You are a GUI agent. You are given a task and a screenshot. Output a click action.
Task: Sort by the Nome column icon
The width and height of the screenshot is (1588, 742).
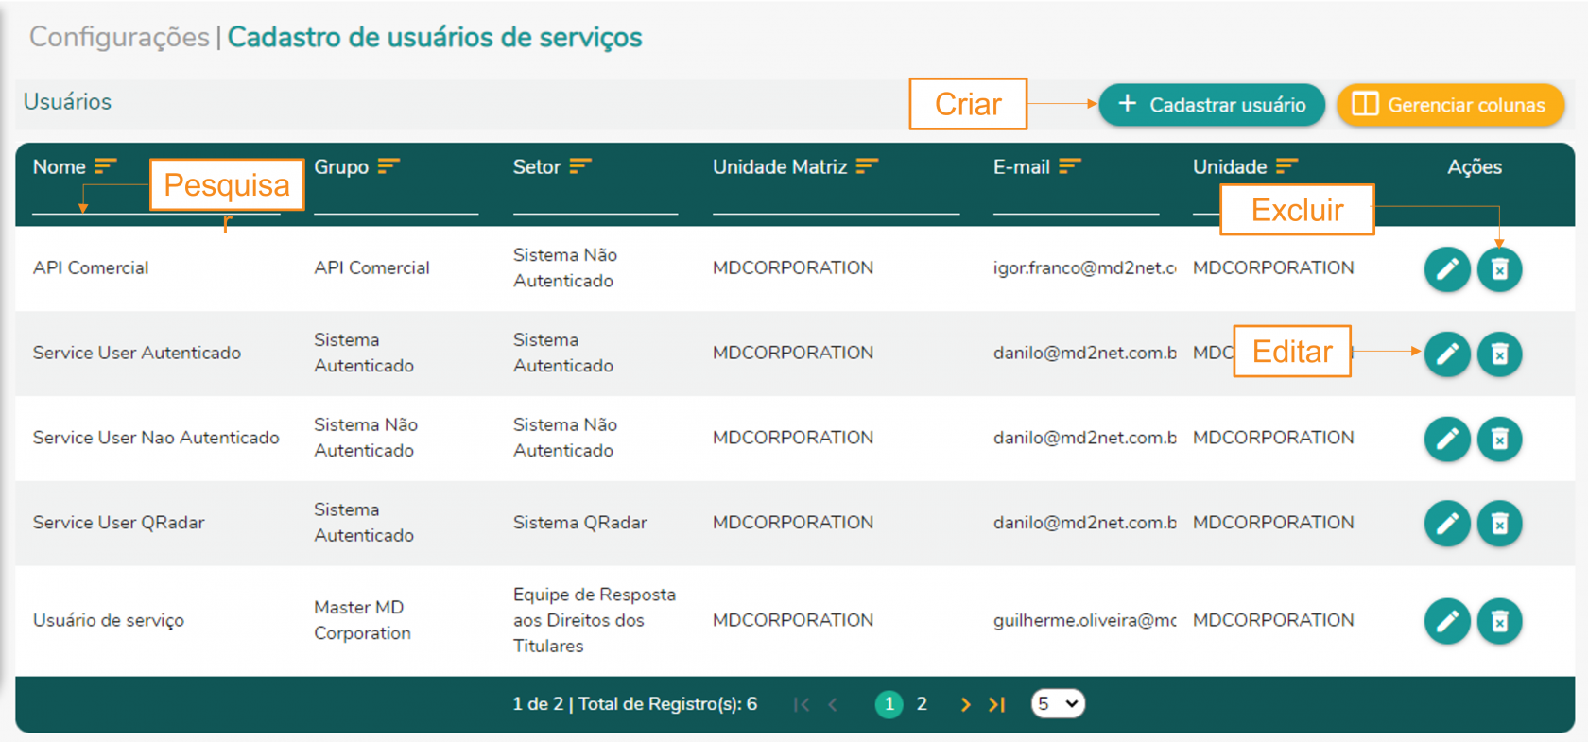[x=106, y=166]
